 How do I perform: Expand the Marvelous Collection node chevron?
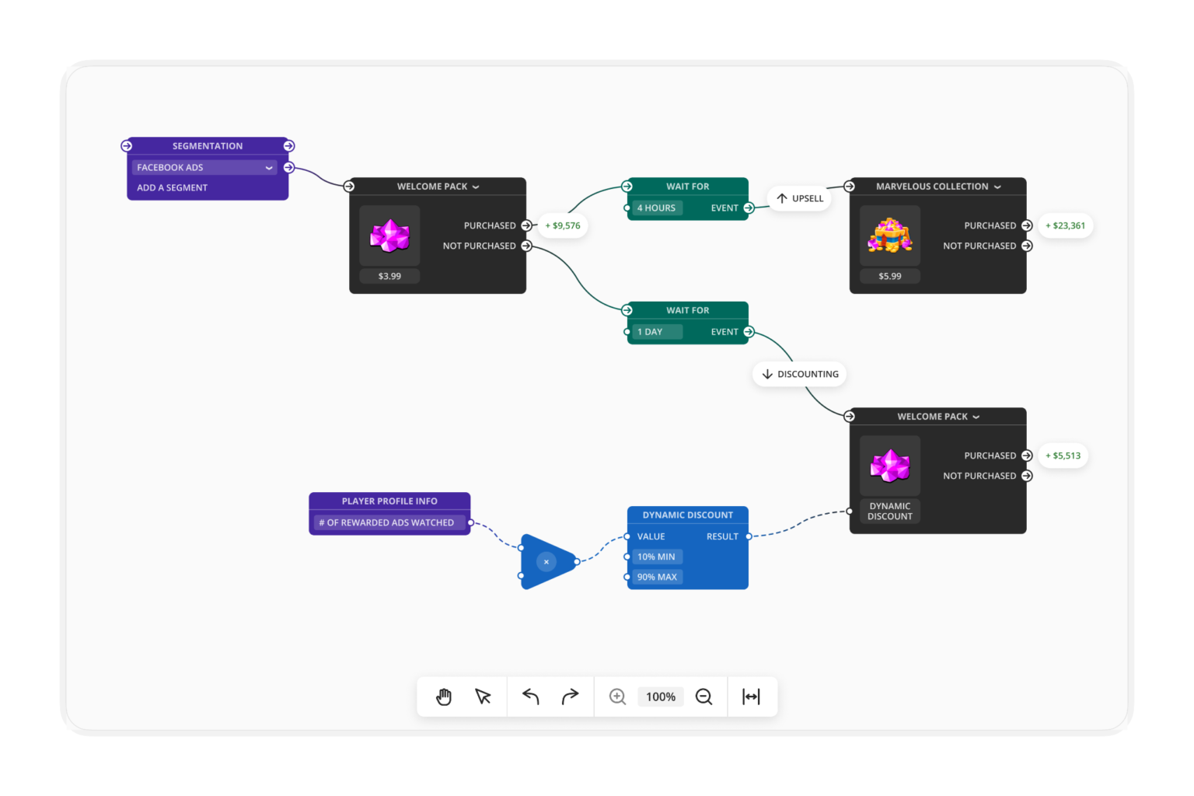tap(997, 187)
